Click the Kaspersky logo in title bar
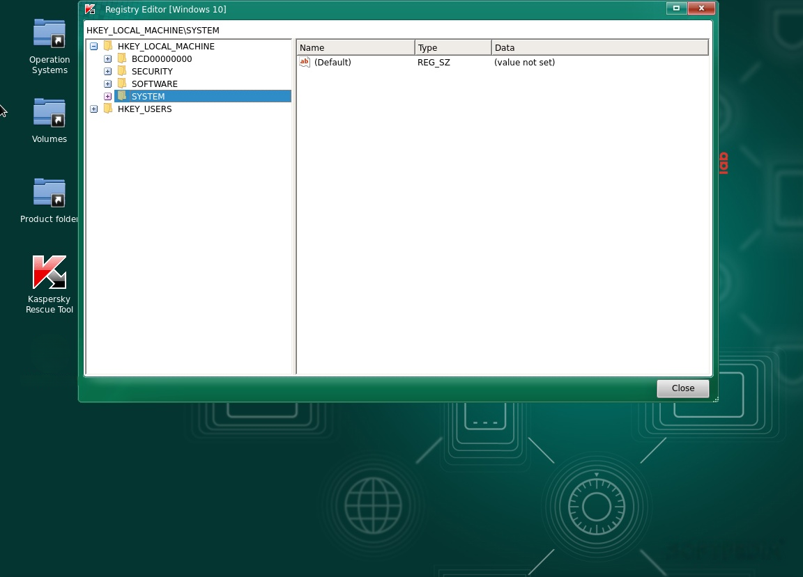Screen dimensions: 803x577 pyautogui.click(x=90, y=8)
